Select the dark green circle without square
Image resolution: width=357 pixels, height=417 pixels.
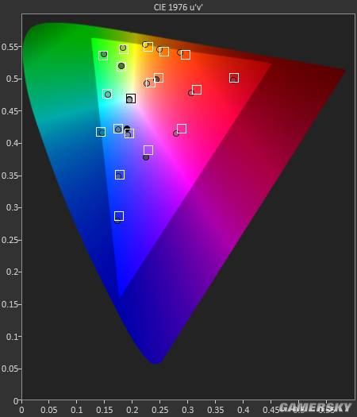(x=121, y=66)
